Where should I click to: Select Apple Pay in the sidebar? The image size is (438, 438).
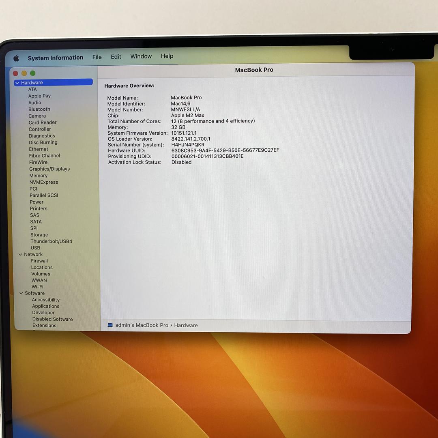click(x=39, y=96)
